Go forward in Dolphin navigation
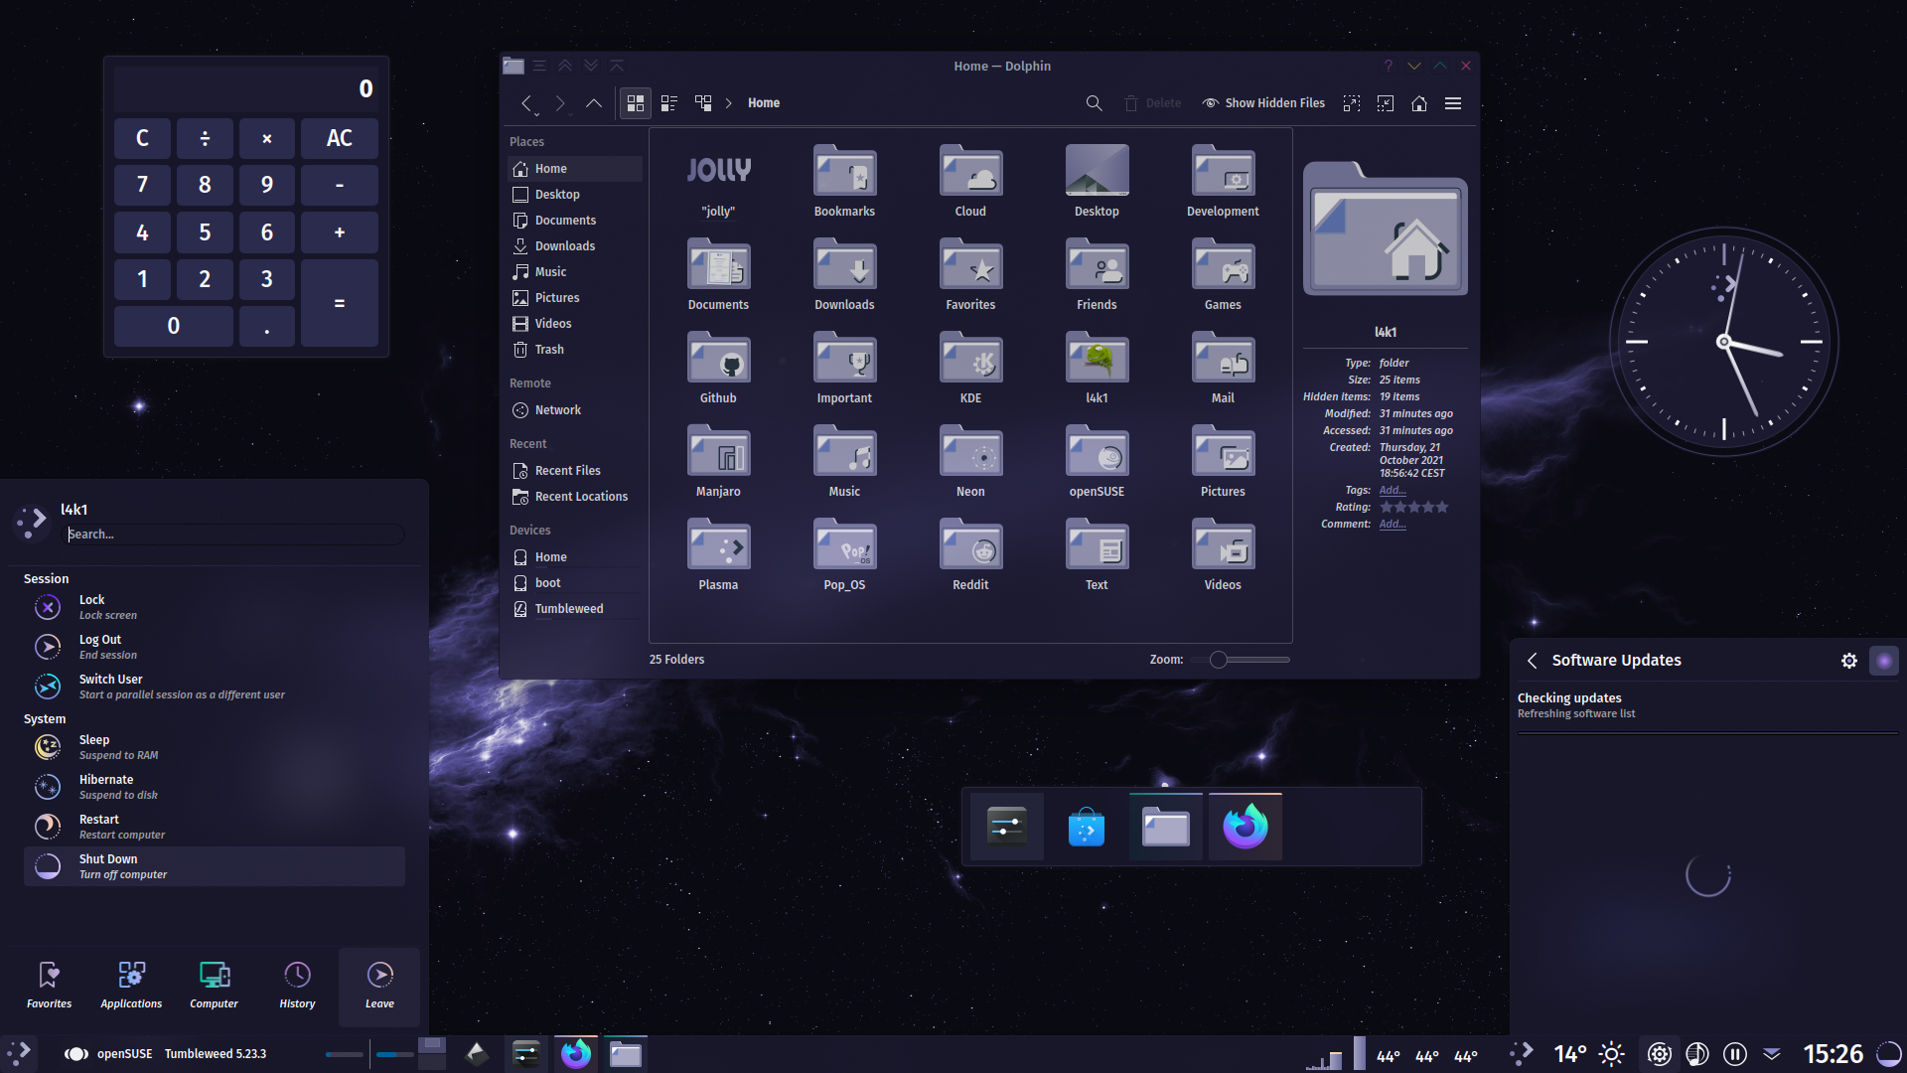 560,102
